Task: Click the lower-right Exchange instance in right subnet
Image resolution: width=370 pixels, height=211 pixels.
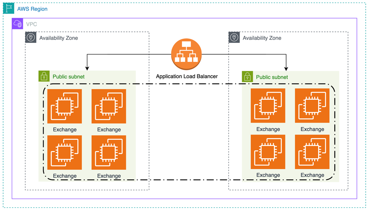Action: coord(312,152)
